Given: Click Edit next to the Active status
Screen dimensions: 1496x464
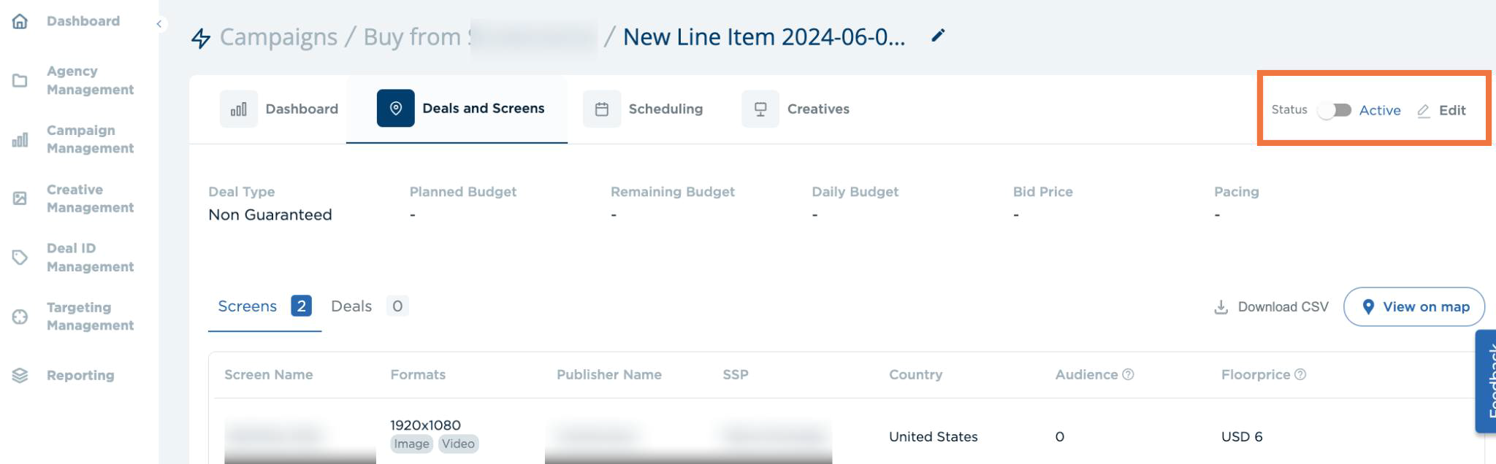Looking at the screenshot, I should 1441,110.
